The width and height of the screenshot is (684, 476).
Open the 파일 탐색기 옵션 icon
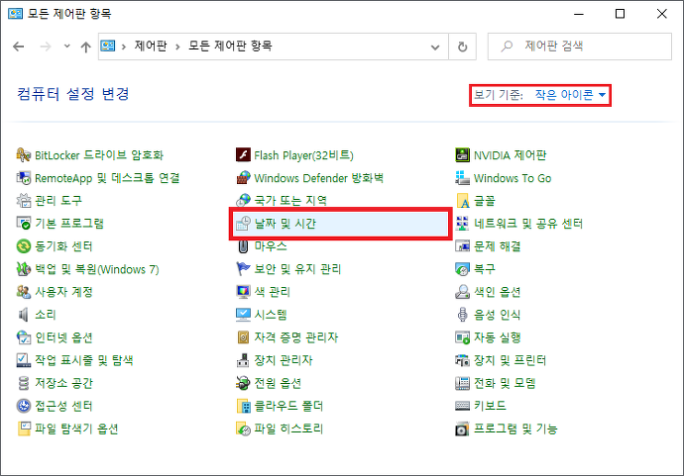[x=23, y=428]
